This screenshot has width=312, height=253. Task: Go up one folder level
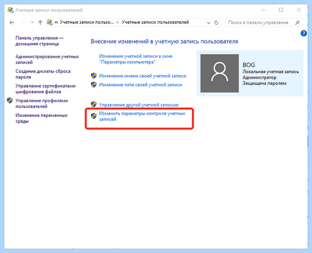coord(40,22)
